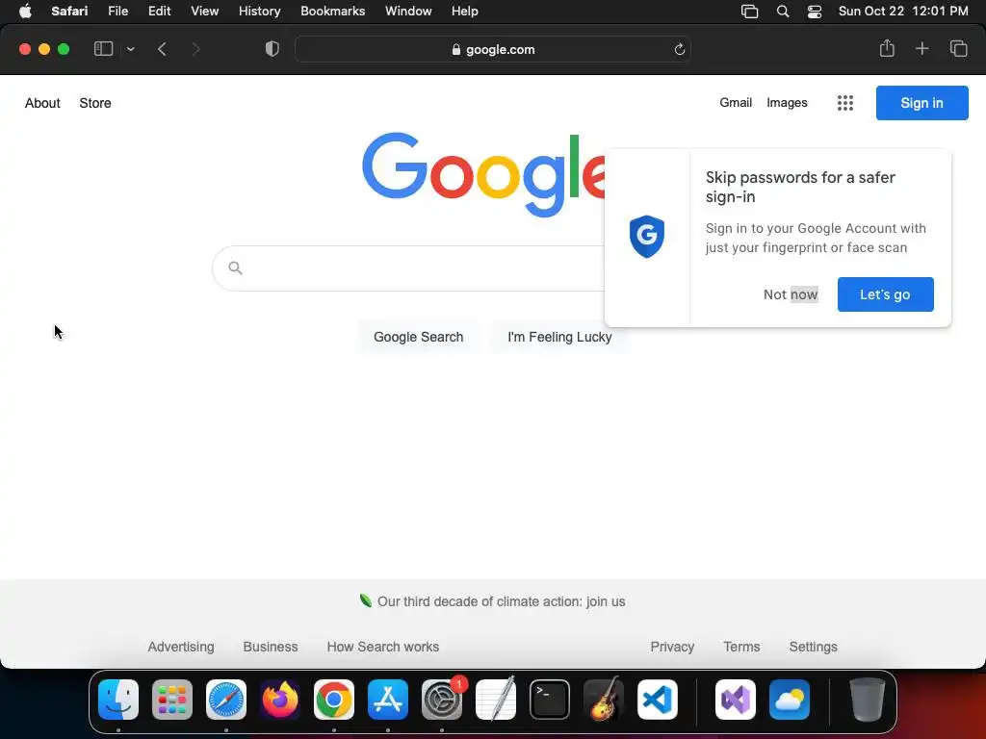Dismiss the popup with Not now
986x739 pixels.
pyautogui.click(x=791, y=294)
